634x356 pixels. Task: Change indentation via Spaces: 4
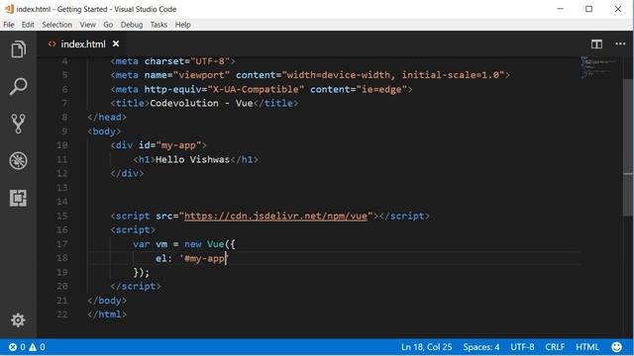(481, 347)
